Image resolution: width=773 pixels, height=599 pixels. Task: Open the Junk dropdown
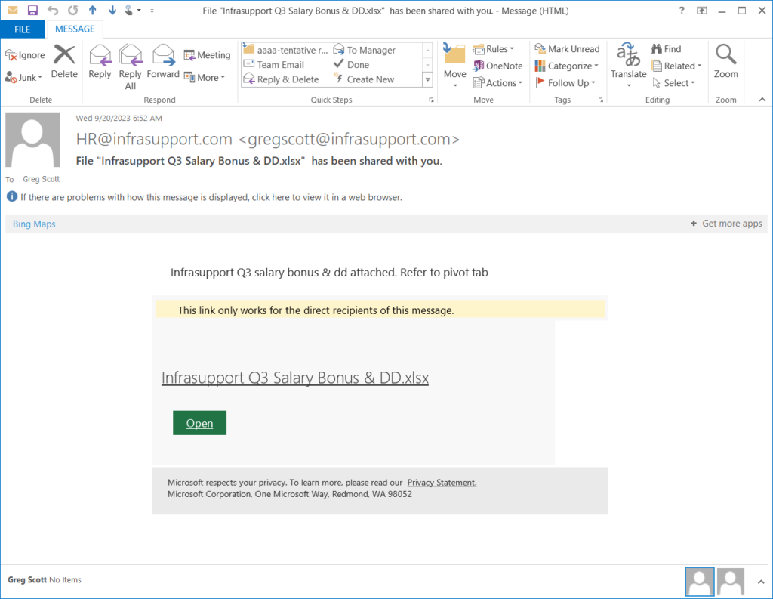[x=23, y=78]
